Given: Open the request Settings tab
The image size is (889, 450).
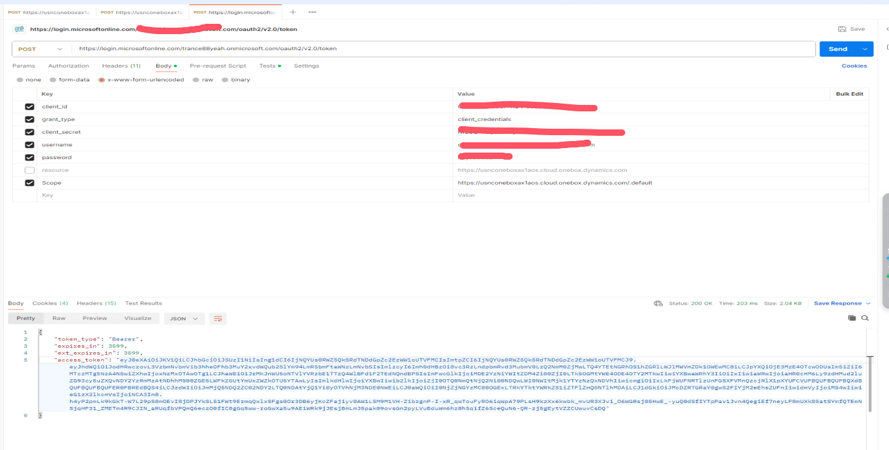Looking at the screenshot, I should [x=306, y=66].
